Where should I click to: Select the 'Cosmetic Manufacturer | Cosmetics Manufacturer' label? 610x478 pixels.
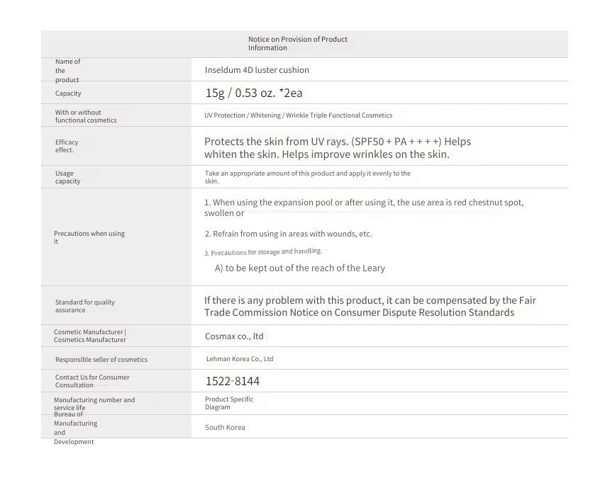coord(90,336)
